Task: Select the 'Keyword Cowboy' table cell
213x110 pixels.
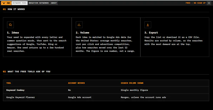Action: pos(15,90)
